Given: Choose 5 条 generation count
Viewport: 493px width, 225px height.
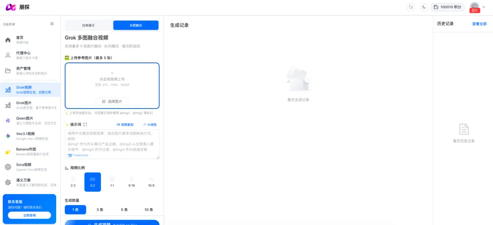Looking at the screenshot, I should [x=124, y=210].
